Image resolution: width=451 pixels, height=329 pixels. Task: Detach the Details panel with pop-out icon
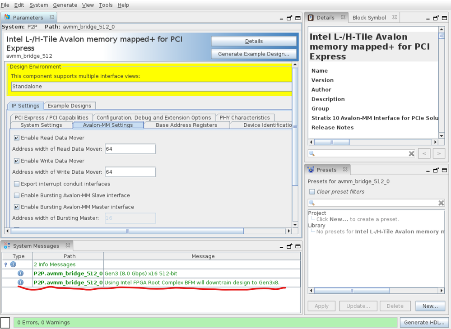[x=436, y=18]
